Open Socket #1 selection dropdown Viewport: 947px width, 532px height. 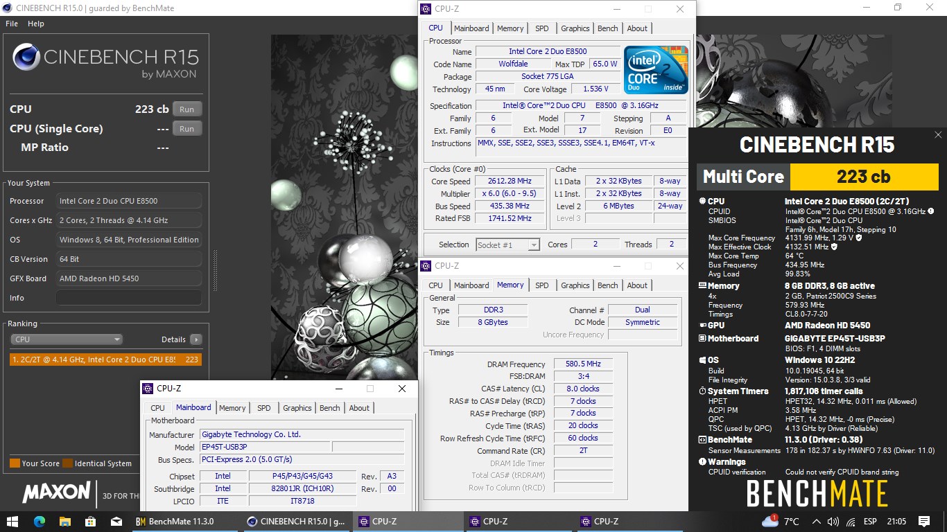coord(508,245)
